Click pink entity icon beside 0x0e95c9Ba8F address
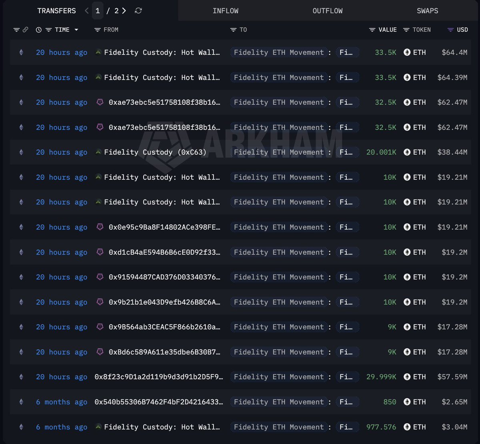480x444 pixels. pyautogui.click(x=100, y=227)
